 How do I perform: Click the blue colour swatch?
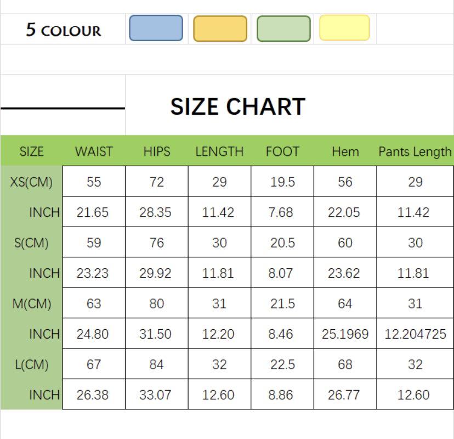point(156,29)
